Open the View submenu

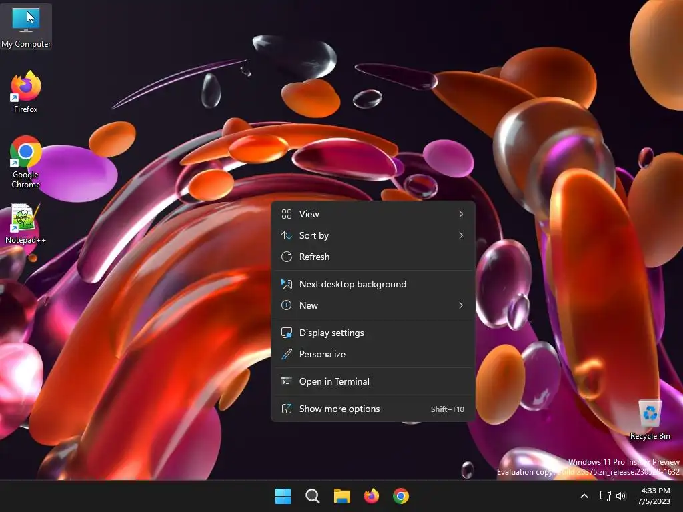tap(373, 214)
